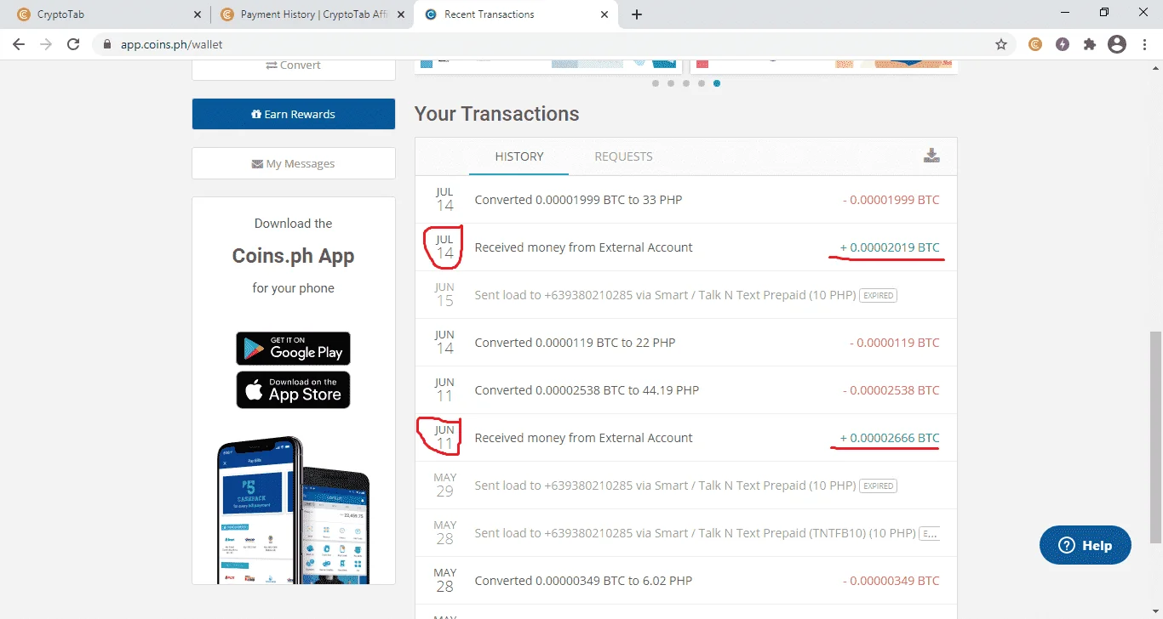Open Converted 0.00001999 BTC to 33 PHP transaction

686,200
